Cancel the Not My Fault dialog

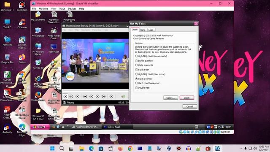(x=189, y=106)
